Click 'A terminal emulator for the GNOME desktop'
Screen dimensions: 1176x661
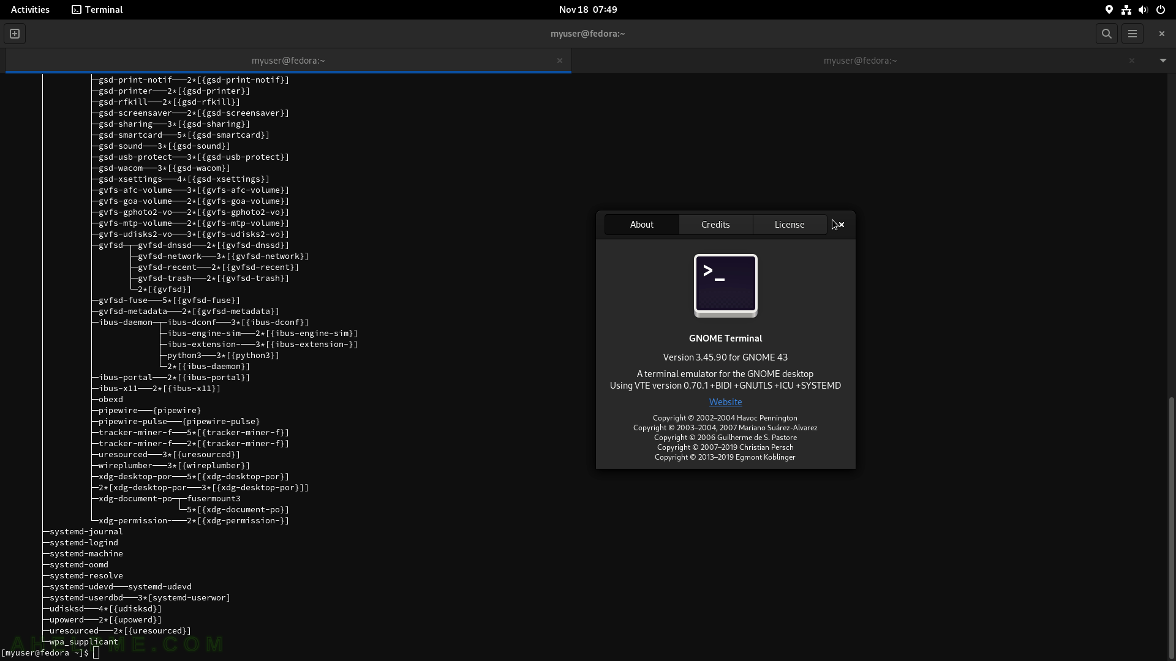click(725, 374)
